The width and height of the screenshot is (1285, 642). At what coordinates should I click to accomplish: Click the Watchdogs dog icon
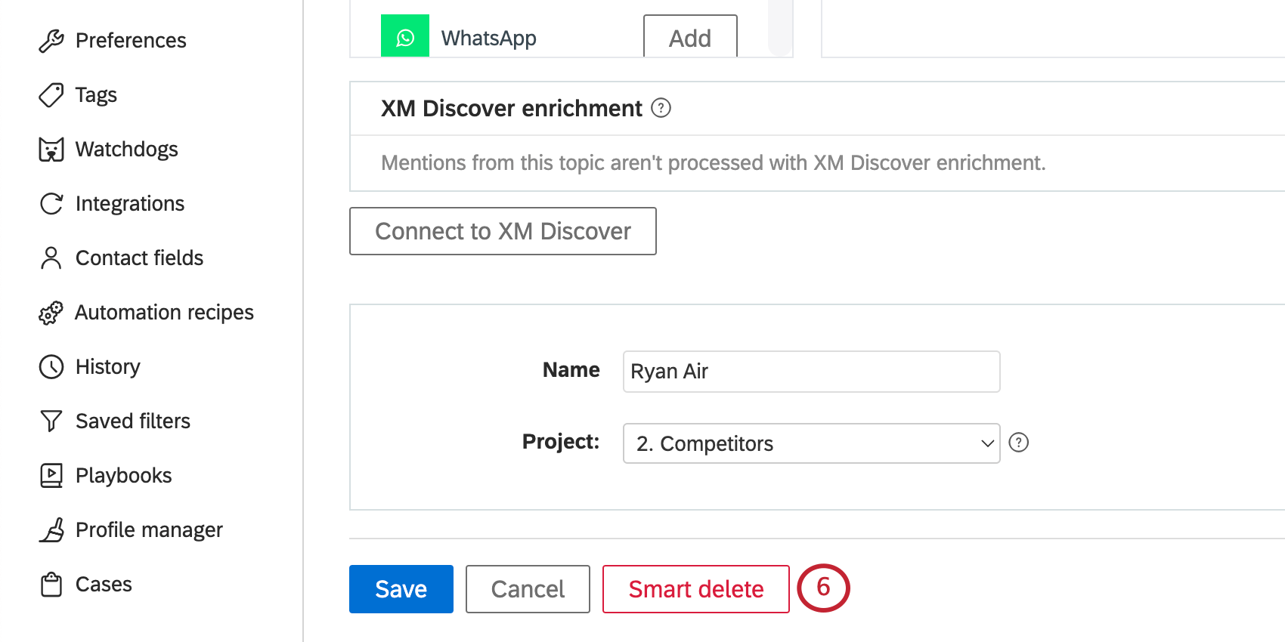pos(51,150)
